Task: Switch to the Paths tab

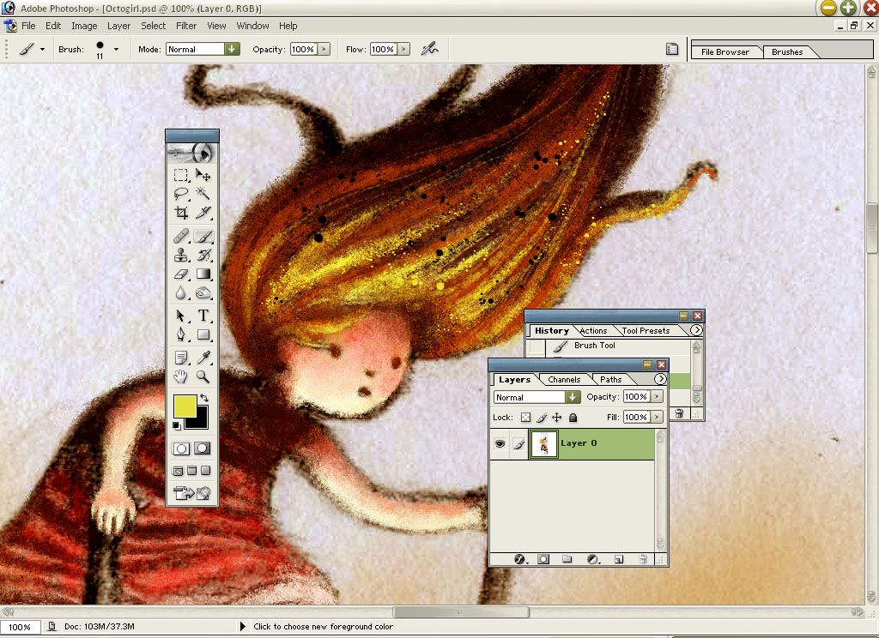Action: click(610, 380)
